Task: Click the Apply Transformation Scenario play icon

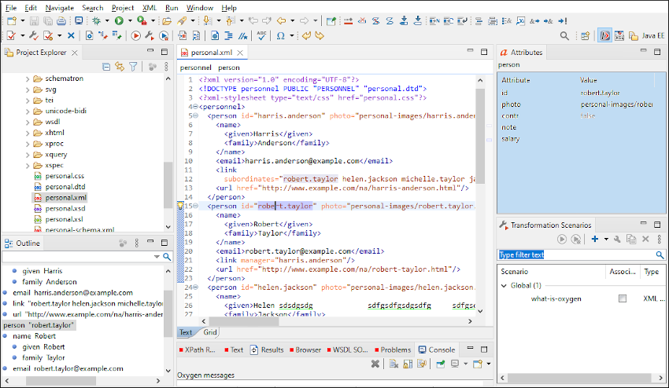Action: [136, 35]
